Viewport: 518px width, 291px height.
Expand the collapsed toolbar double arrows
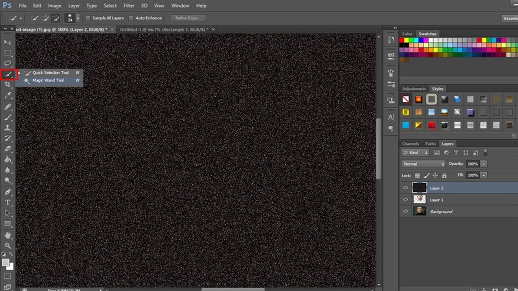click(5, 29)
